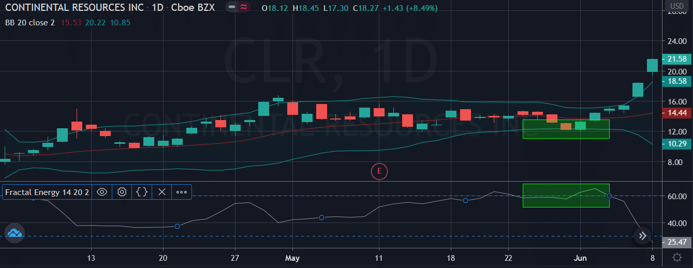Click the Jun label on time axis
This screenshot has width=693, height=268.
click(581, 258)
